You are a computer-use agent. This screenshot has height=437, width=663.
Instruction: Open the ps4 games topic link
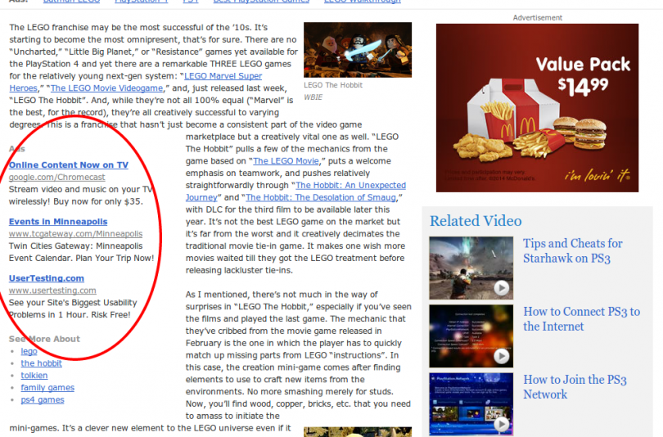pyautogui.click(x=43, y=400)
